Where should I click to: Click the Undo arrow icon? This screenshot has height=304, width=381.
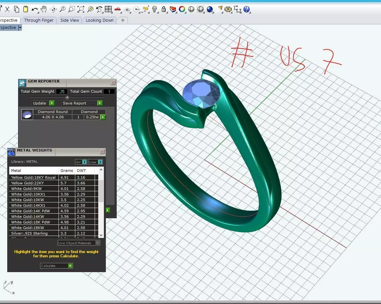pos(35,10)
